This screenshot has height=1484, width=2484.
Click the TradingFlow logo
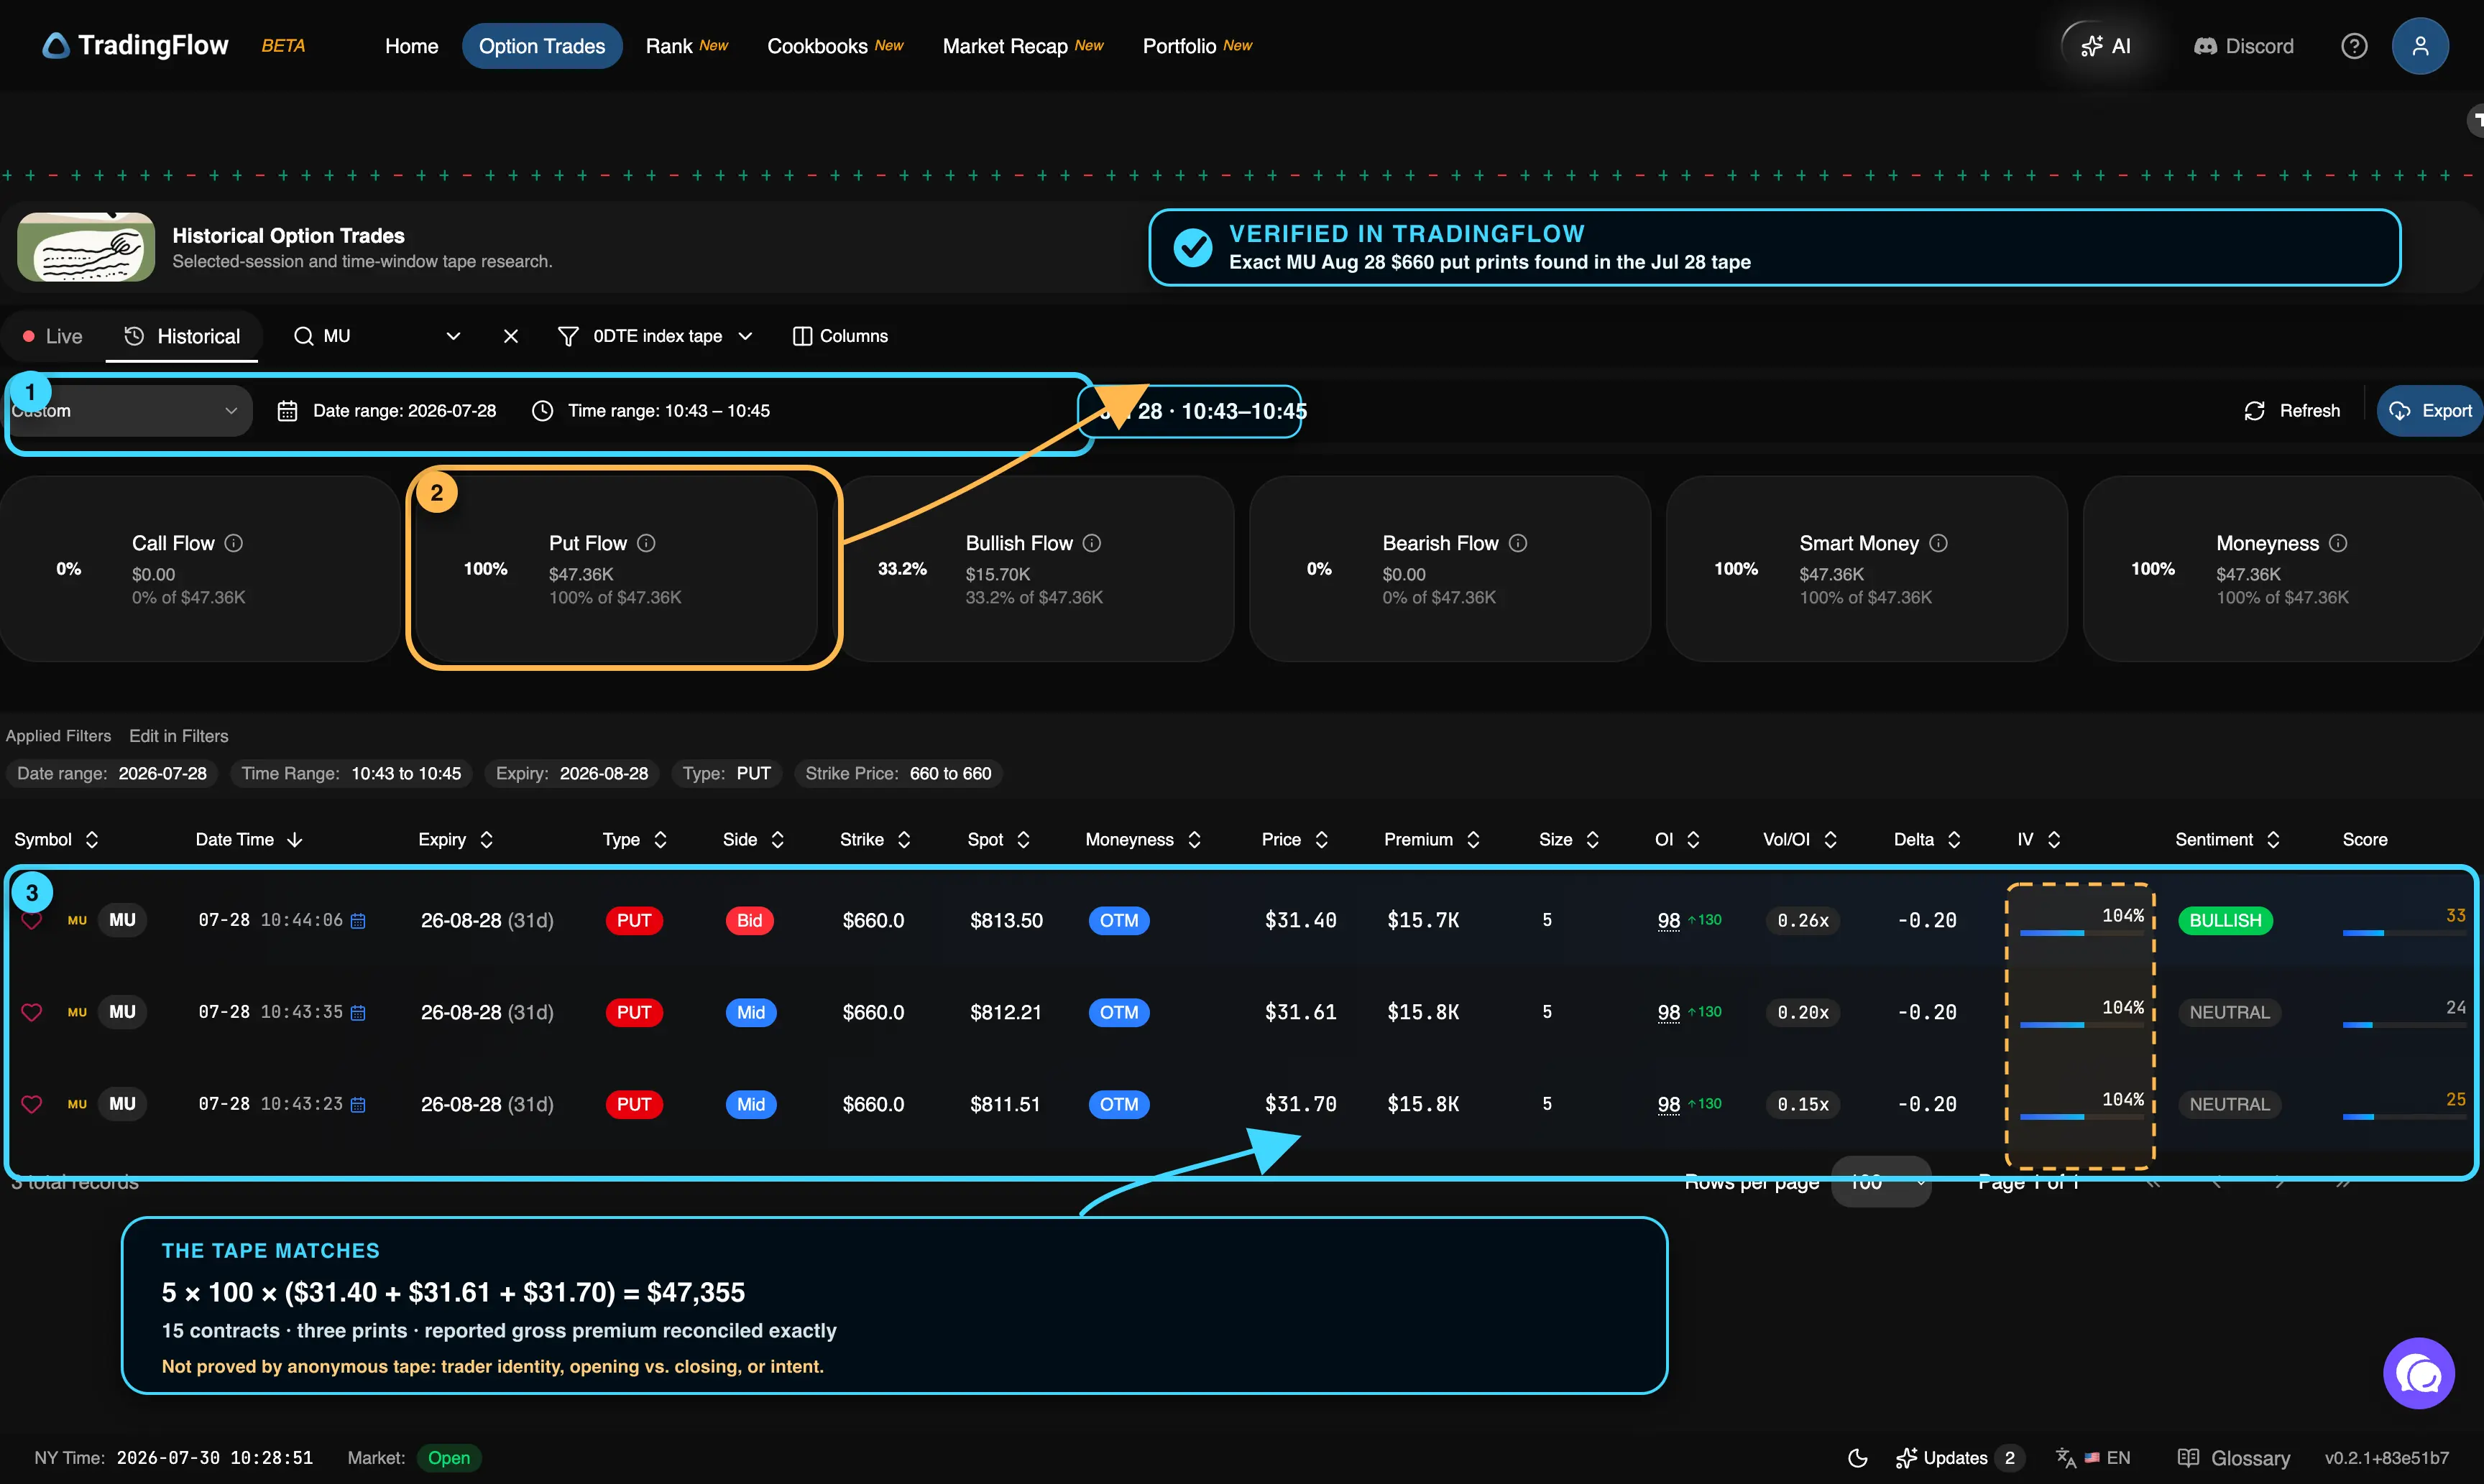136,46
